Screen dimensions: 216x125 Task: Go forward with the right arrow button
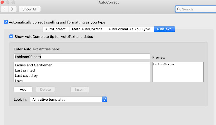coord(12,9)
